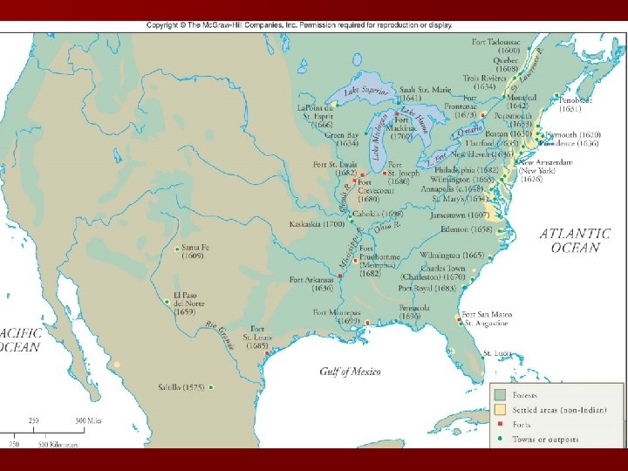Select the El Paso del Norte (1659) label
The height and width of the screenshot is (471, 628).
coord(188,304)
